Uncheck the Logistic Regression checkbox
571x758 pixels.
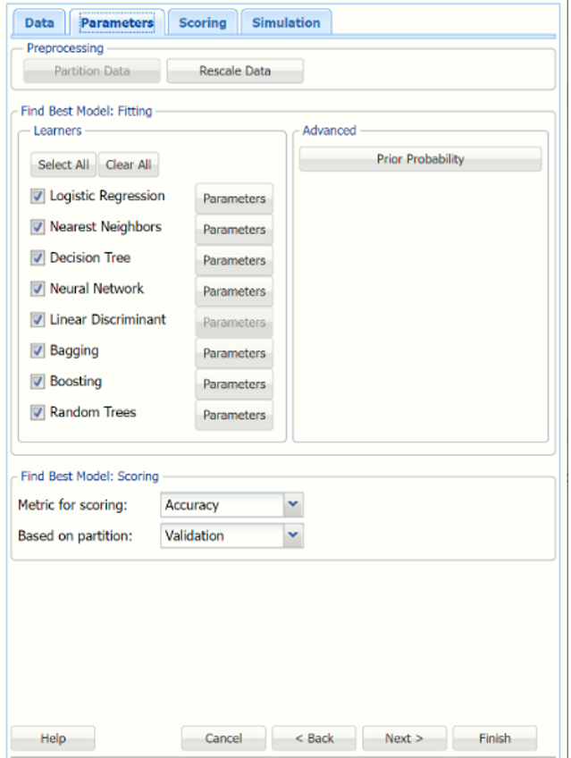(x=38, y=197)
